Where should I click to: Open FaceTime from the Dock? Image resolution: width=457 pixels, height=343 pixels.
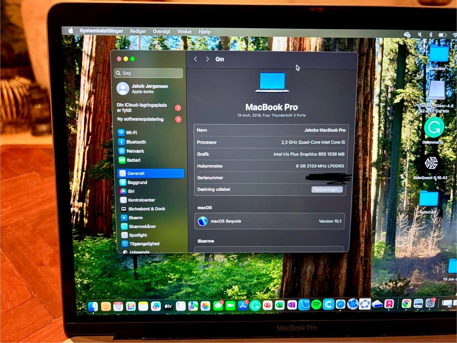(x=230, y=306)
